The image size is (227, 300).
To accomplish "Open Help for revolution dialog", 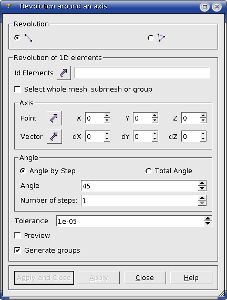I will 191,277.
